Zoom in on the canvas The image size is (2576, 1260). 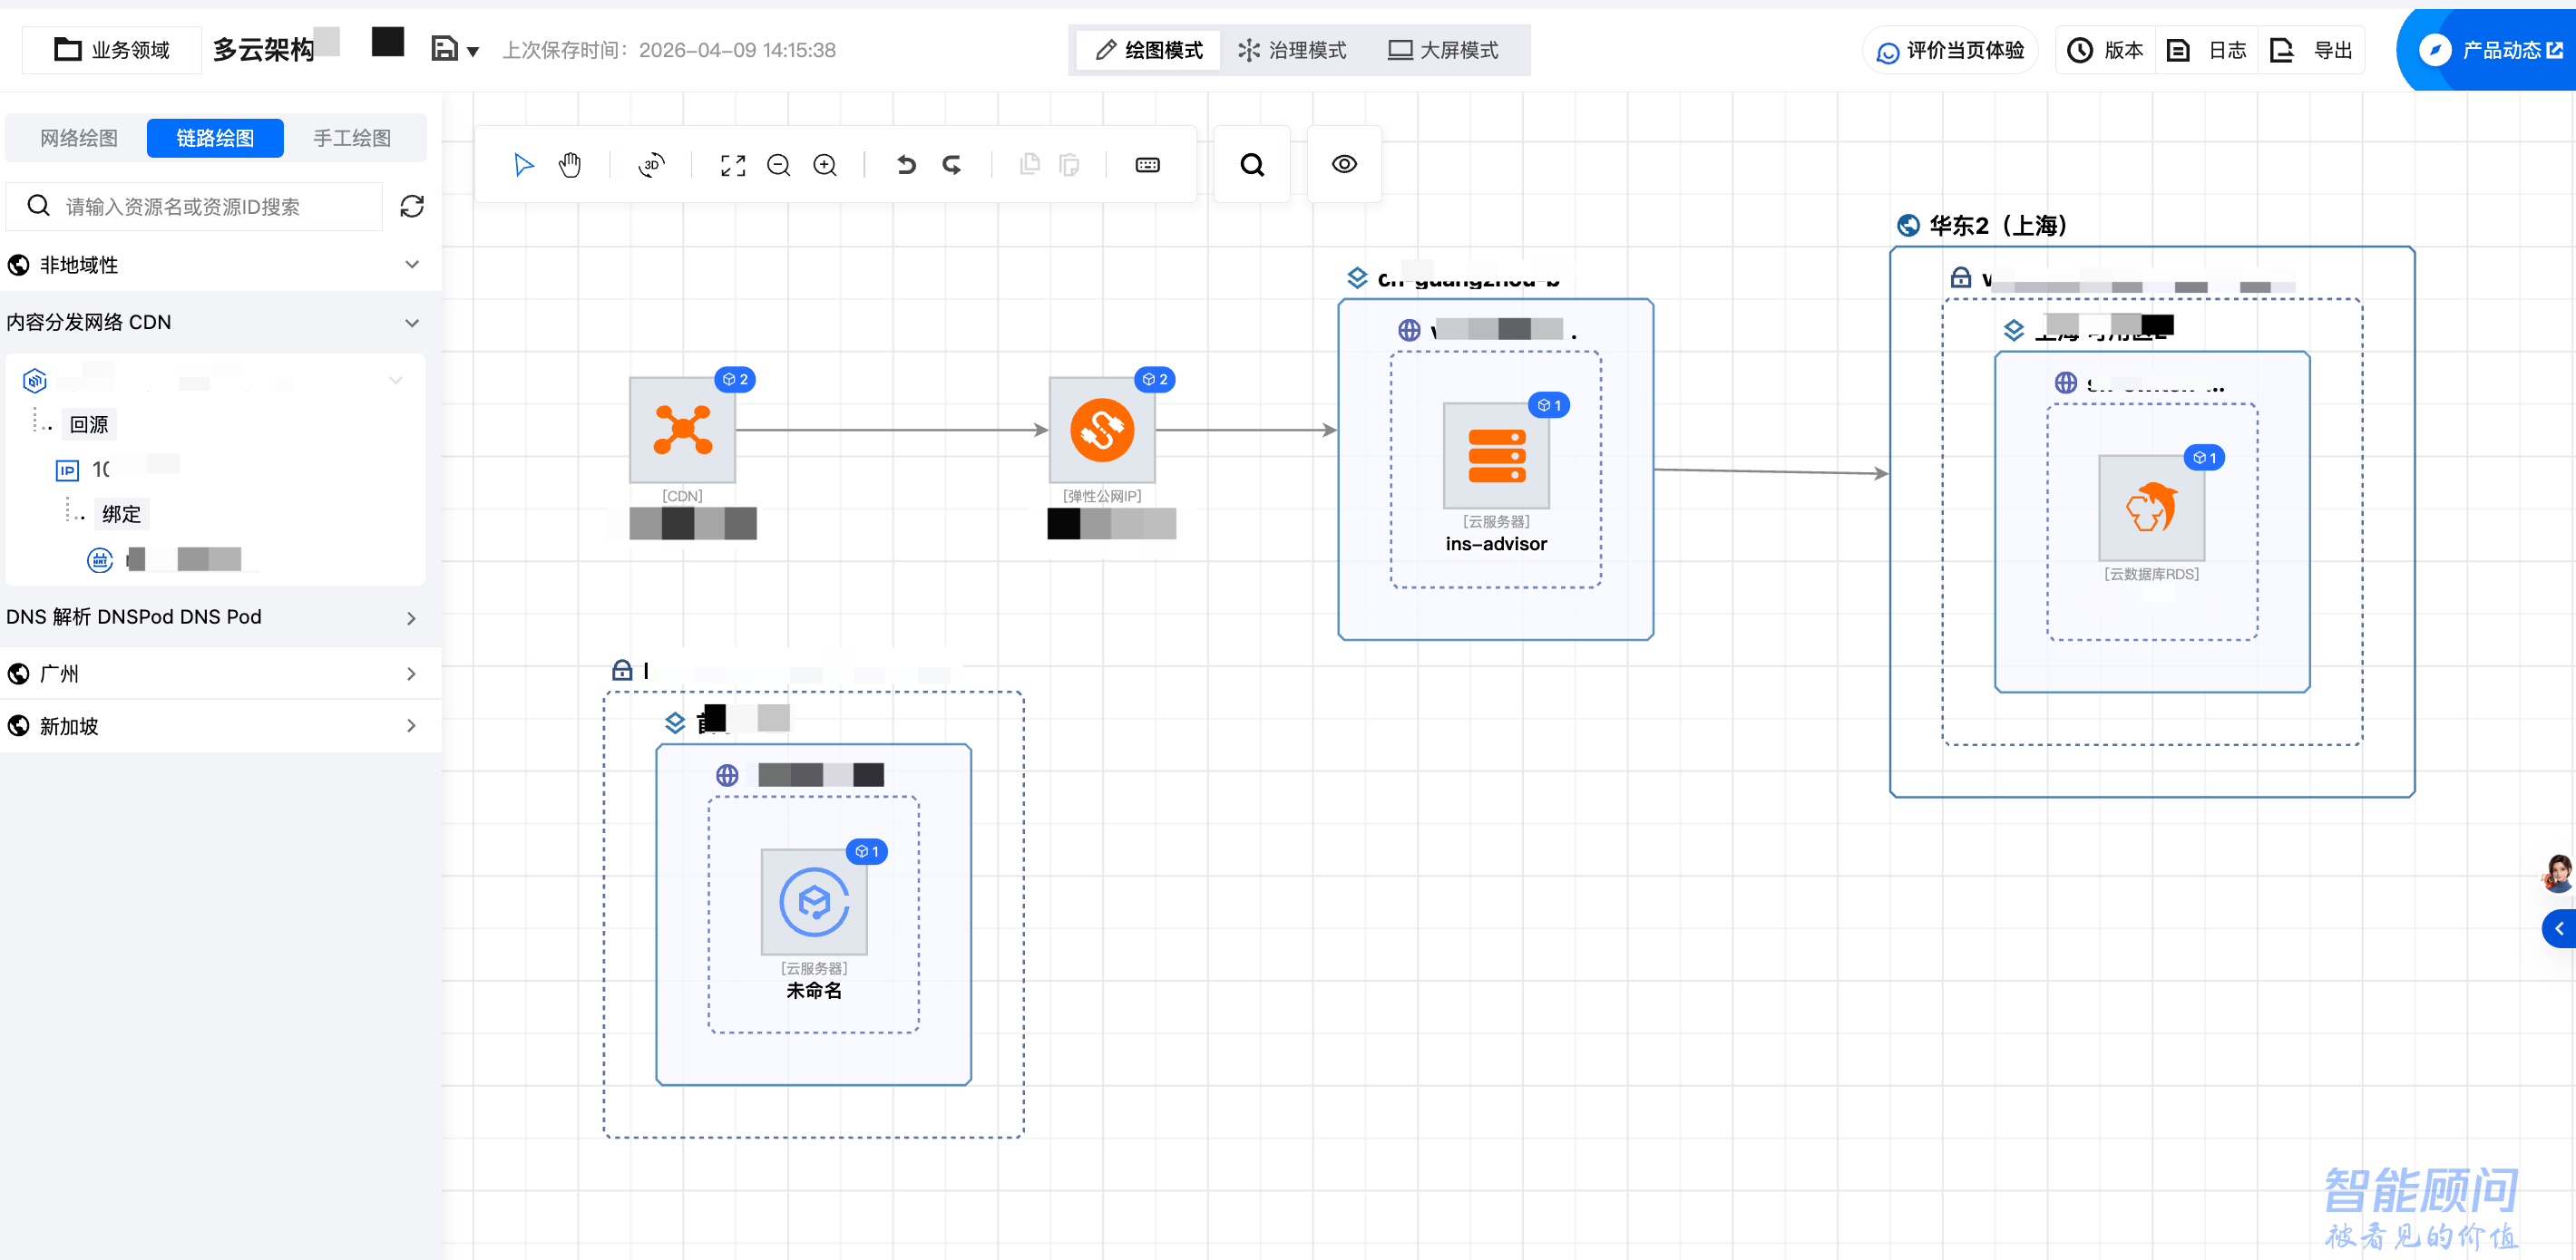tap(825, 164)
